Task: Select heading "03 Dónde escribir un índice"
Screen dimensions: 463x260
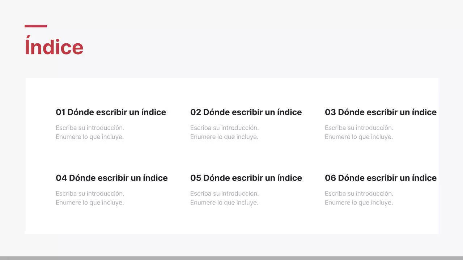Action: click(381, 112)
